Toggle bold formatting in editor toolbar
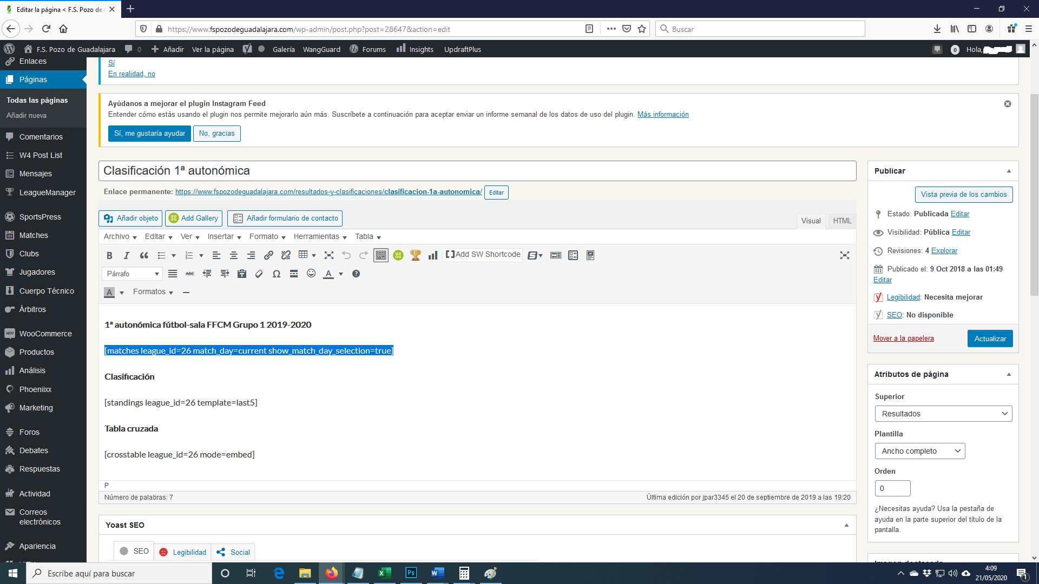1039x584 pixels. pyautogui.click(x=109, y=255)
